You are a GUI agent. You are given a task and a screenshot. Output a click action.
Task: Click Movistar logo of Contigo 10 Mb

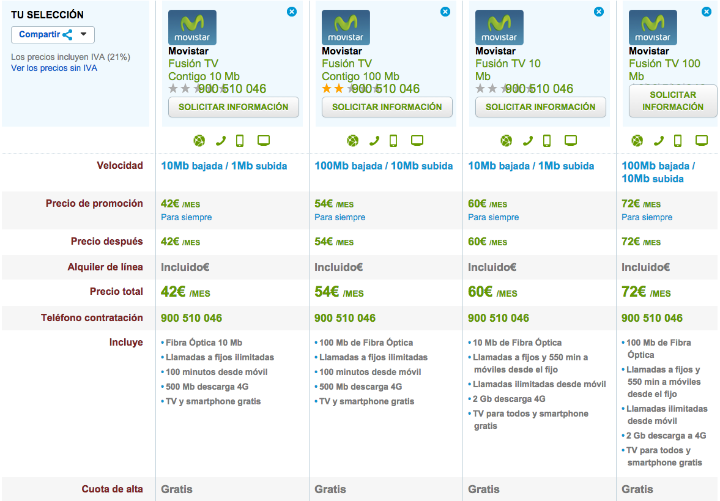[193, 28]
